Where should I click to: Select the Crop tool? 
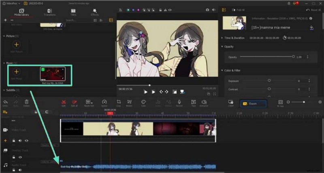click(118, 103)
